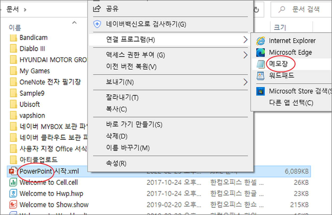Click the 23KB size cell
The height and width of the screenshot is (215, 332).
pyautogui.click(x=301, y=194)
